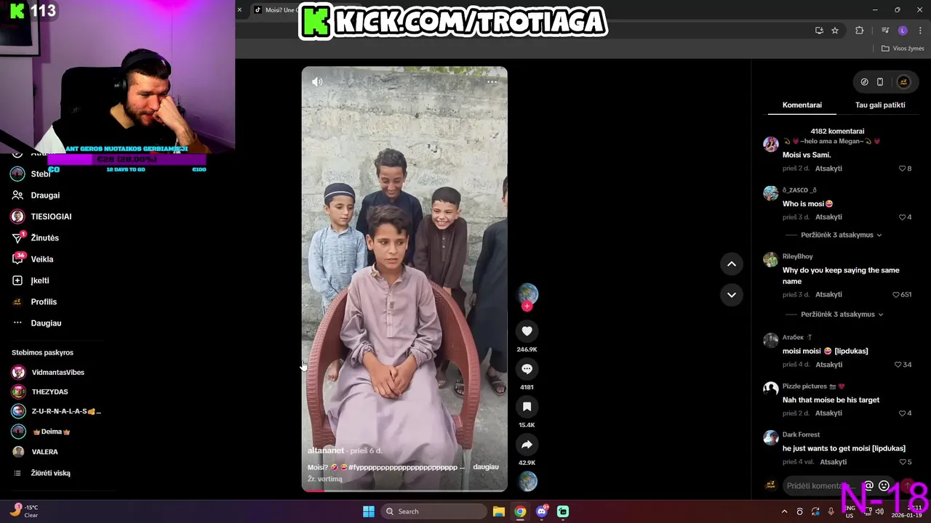This screenshot has width=931, height=523.
Task: Switch to the Komentarai tab
Action: click(802, 105)
